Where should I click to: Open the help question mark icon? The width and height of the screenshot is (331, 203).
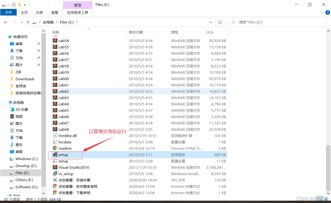pyautogui.click(x=328, y=13)
